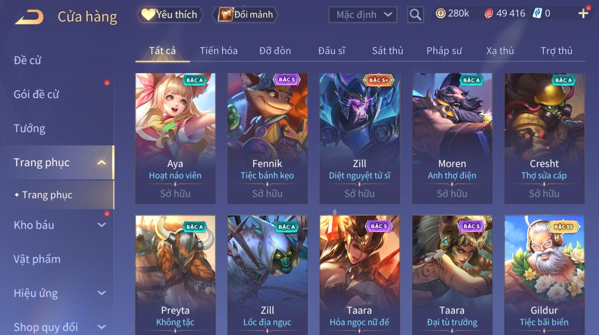
Task: Open Yêu thích heart favorites
Action: pyautogui.click(x=170, y=15)
